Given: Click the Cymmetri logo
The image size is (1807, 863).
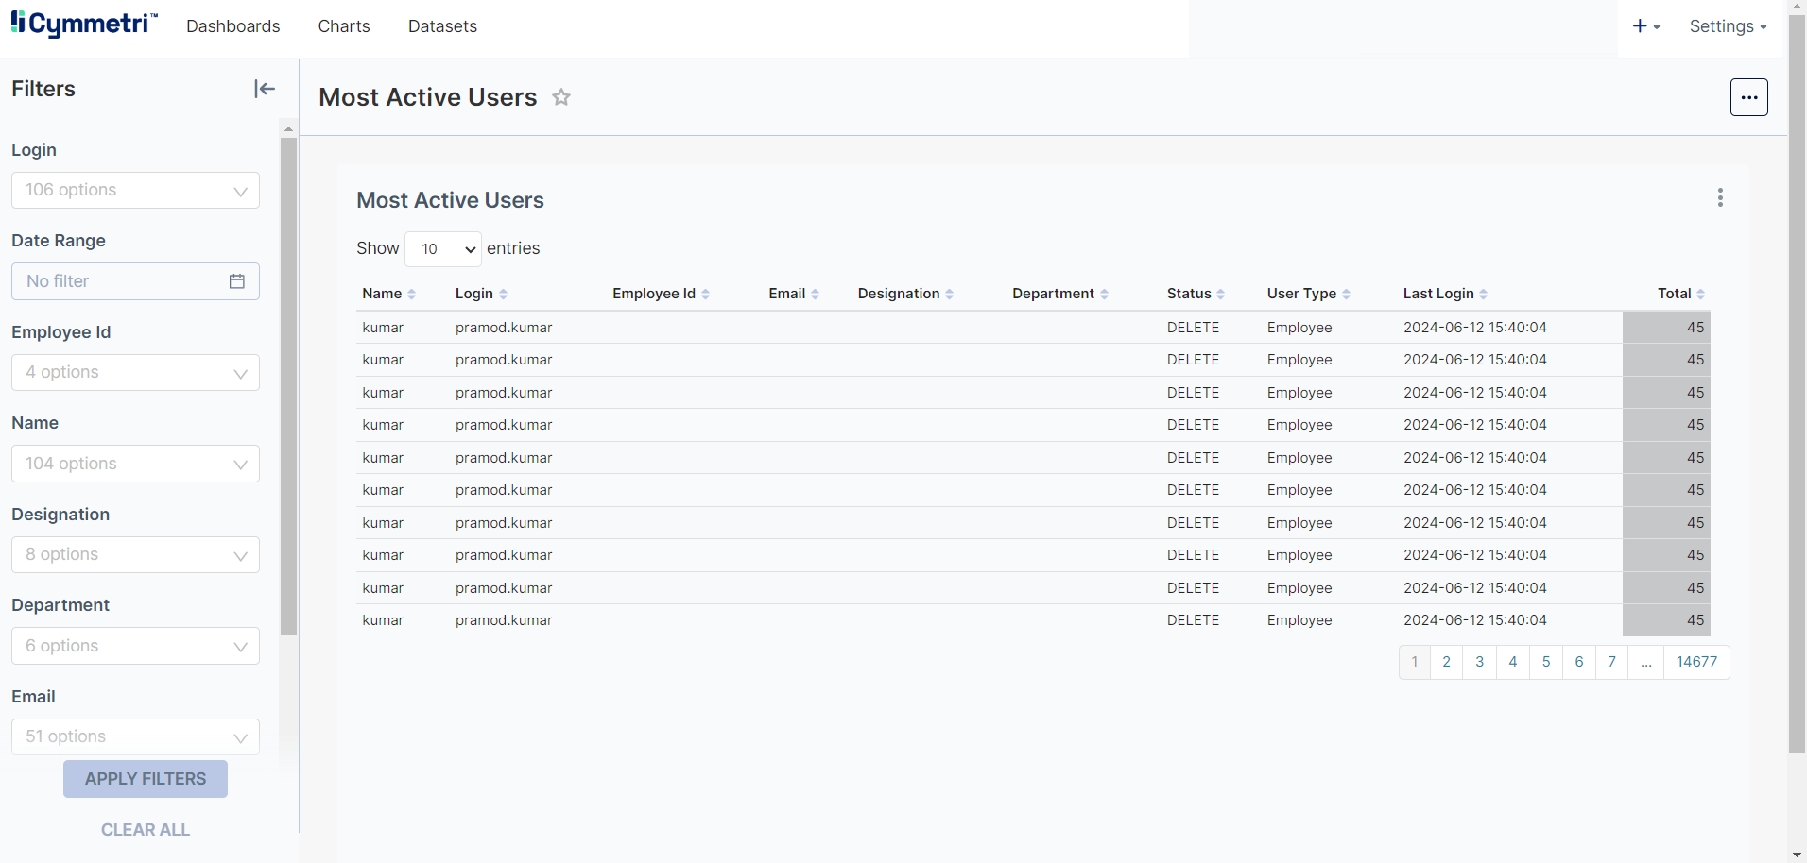Looking at the screenshot, I should pos(84,25).
